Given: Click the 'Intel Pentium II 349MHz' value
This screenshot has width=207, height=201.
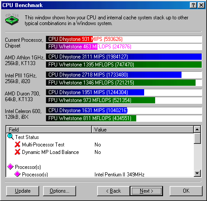Looking at the screenshot, I should pos(120,175).
